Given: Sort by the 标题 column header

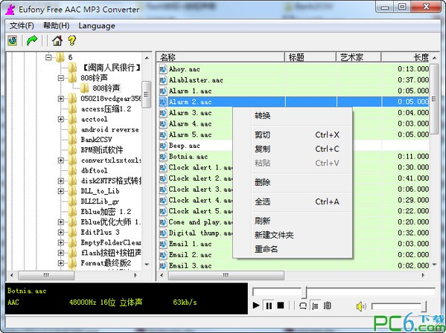Looking at the screenshot, I should coord(310,57).
